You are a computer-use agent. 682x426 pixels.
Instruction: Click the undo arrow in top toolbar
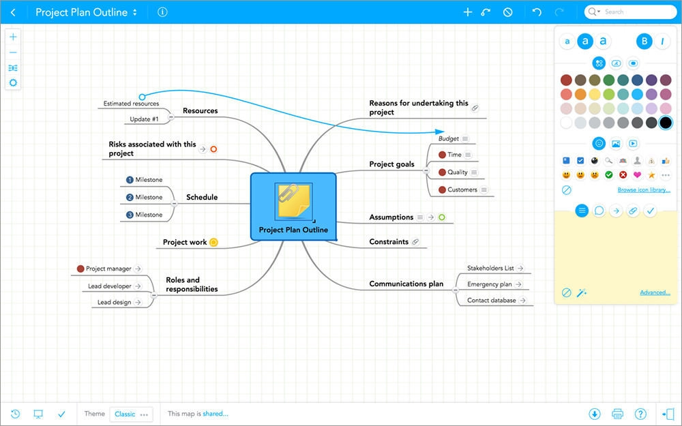pos(537,12)
